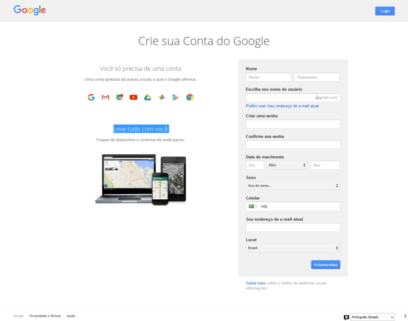Open the Saiba mais link
The width and height of the screenshot is (408, 321).
256,283
